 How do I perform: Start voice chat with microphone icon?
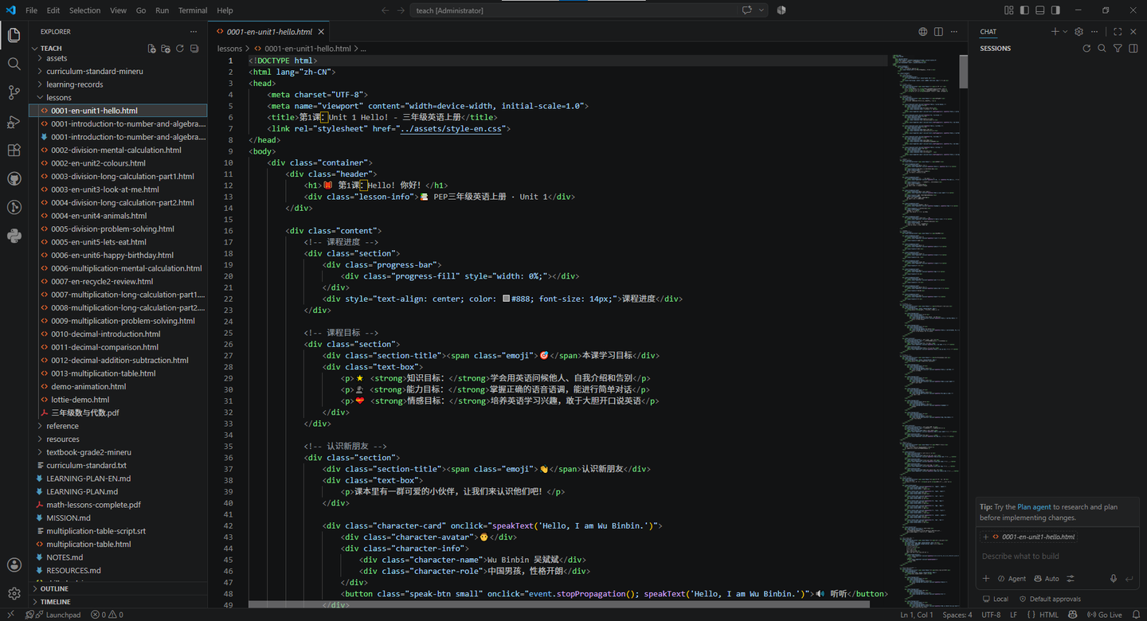pos(1114,579)
